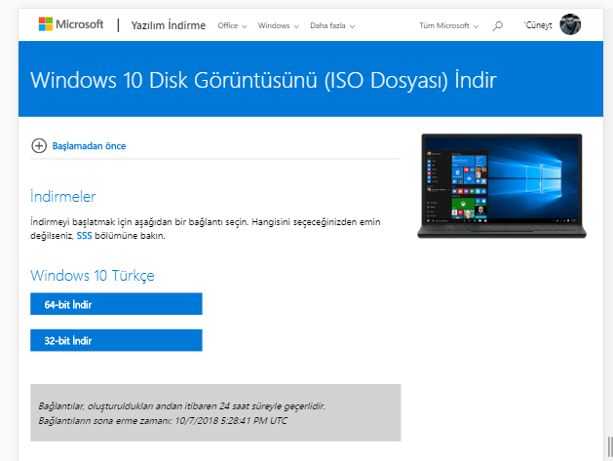Click the Windows 10 Türkçe heading

(x=93, y=276)
